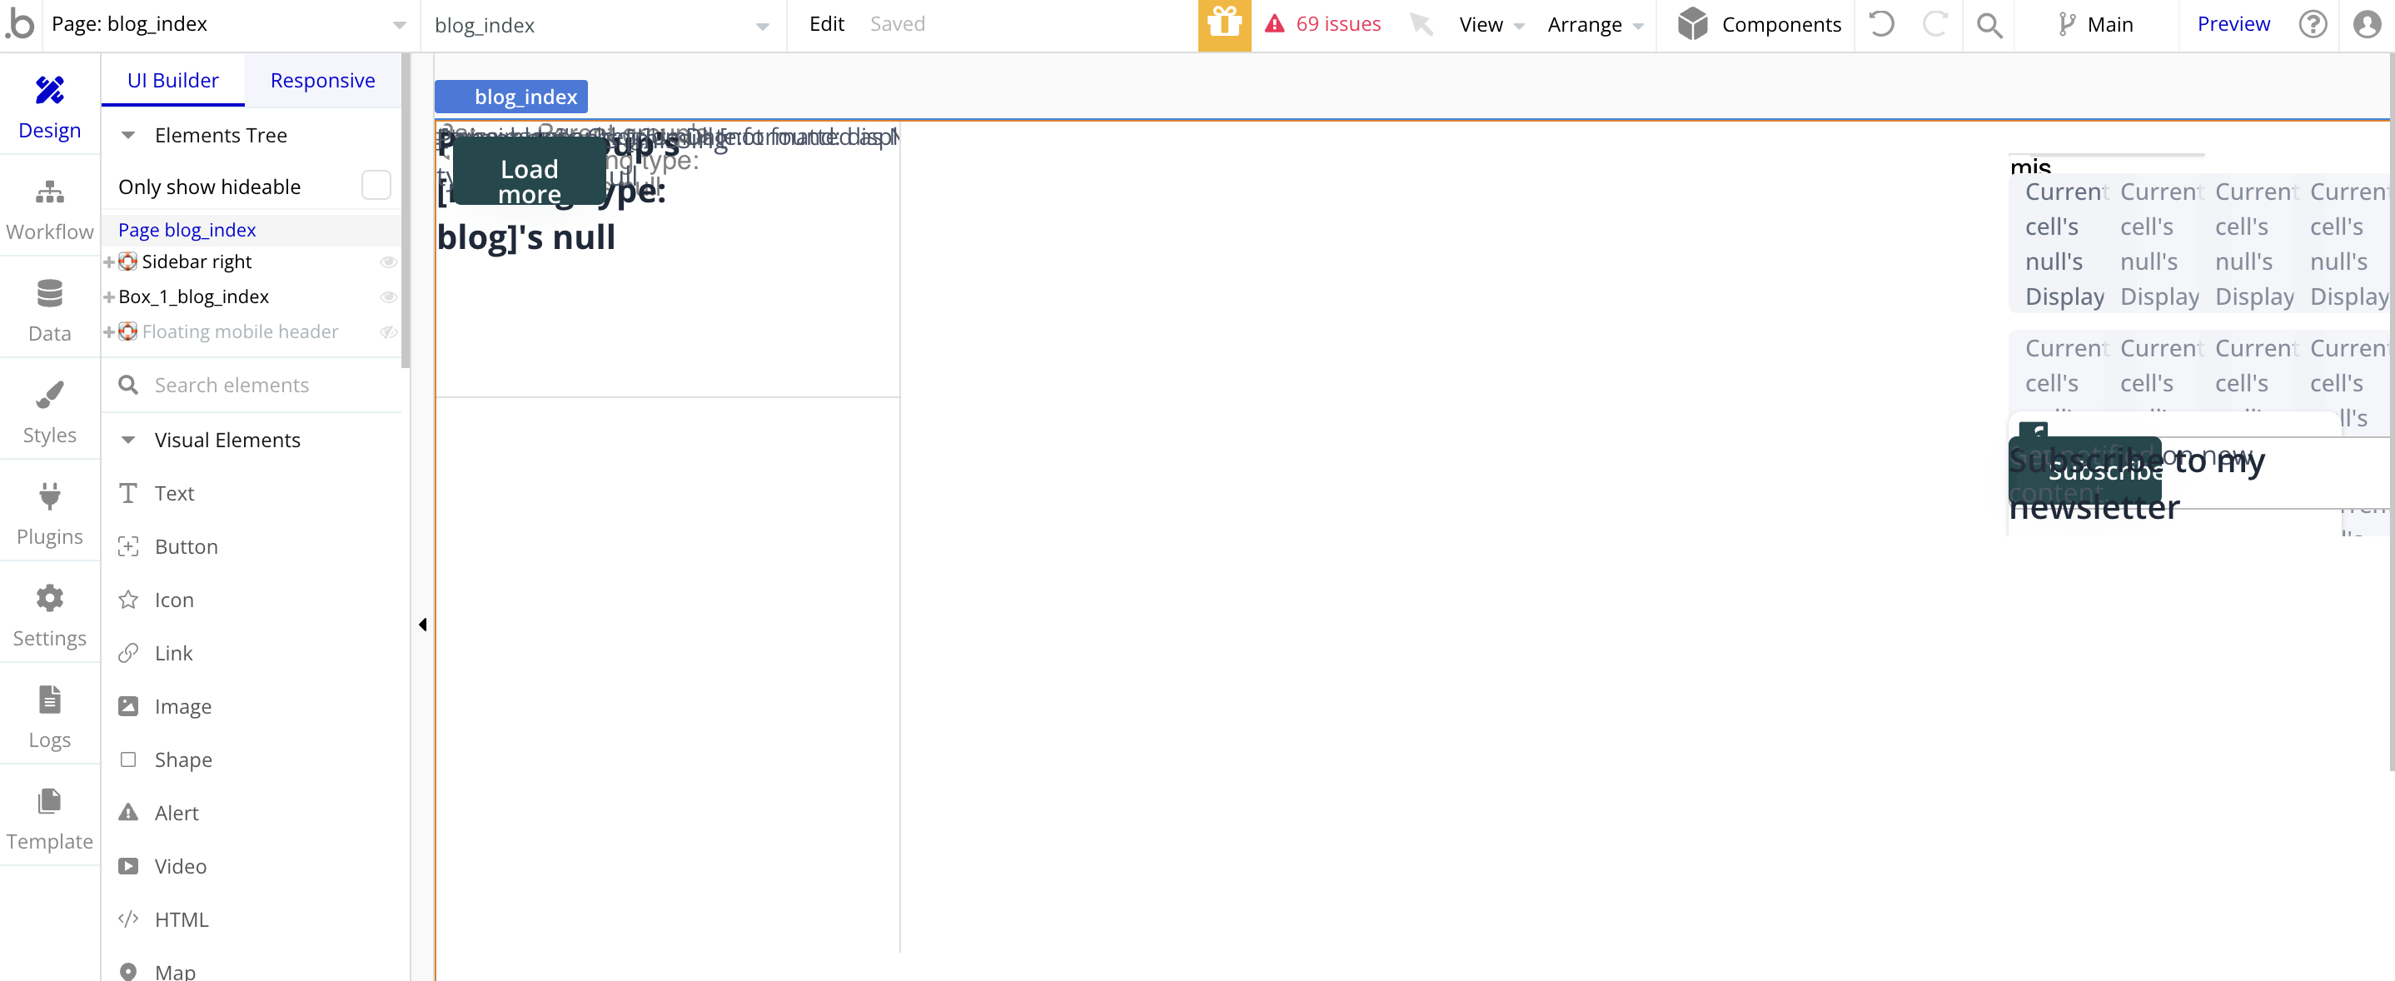Open the Design tab in sidebar

coord(49,107)
